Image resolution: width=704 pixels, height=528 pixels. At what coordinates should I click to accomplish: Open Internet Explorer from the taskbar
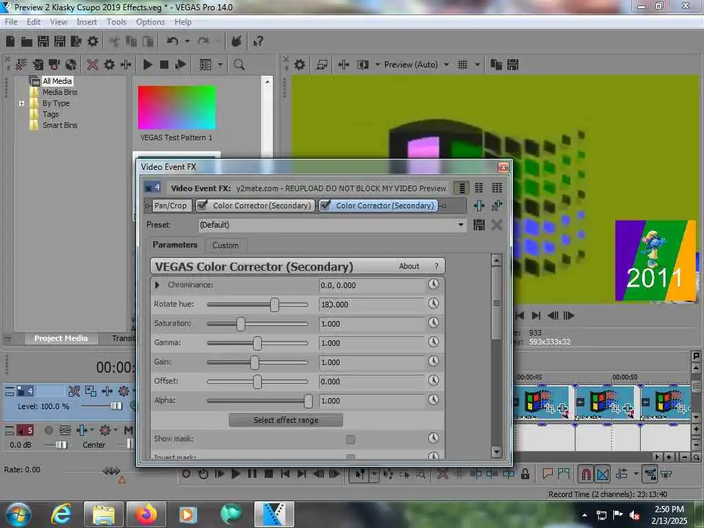[x=60, y=514]
